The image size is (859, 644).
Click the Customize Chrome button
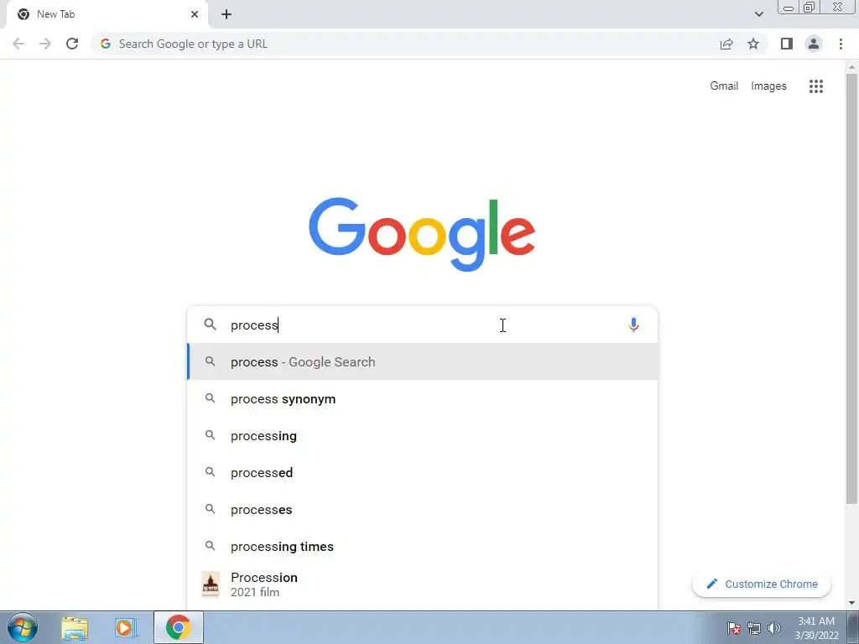tap(762, 584)
